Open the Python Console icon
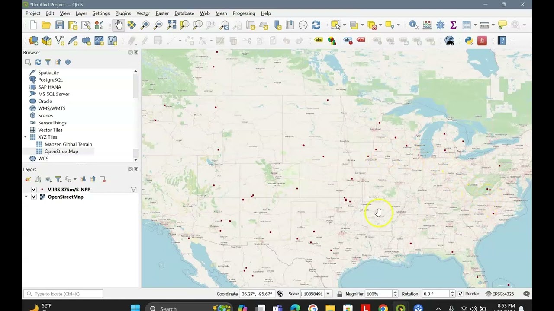 tap(469, 41)
